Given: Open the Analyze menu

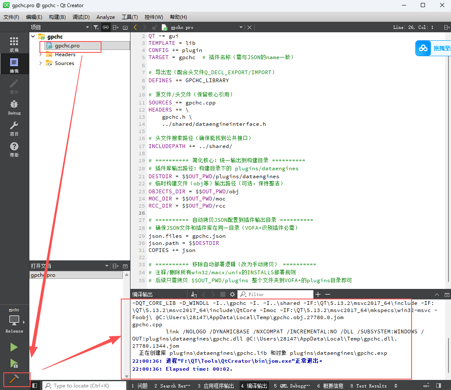Looking at the screenshot, I should (x=106, y=17).
